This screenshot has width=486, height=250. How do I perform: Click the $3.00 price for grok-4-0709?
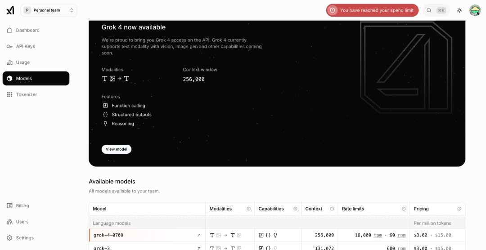point(420,235)
